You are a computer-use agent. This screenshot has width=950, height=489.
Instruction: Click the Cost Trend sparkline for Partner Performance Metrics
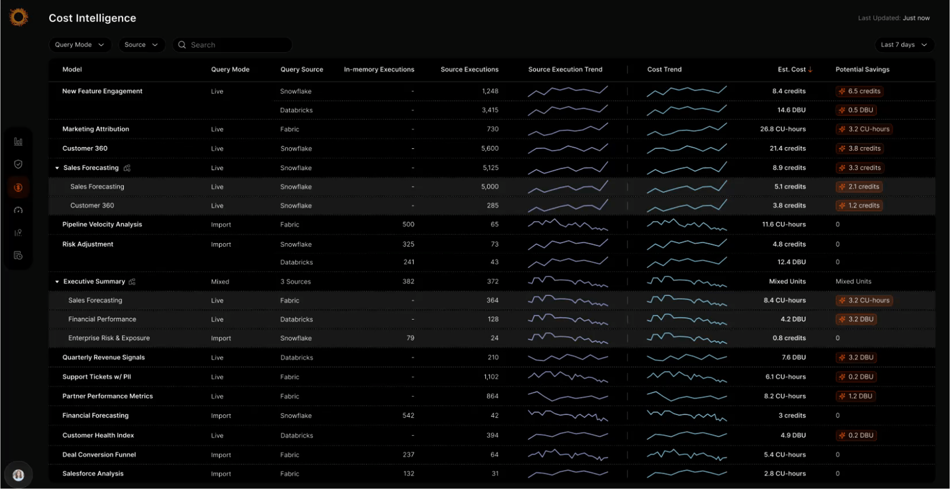pyautogui.click(x=687, y=396)
